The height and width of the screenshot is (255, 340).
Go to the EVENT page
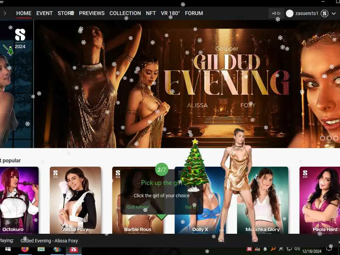tap(44, 13)
